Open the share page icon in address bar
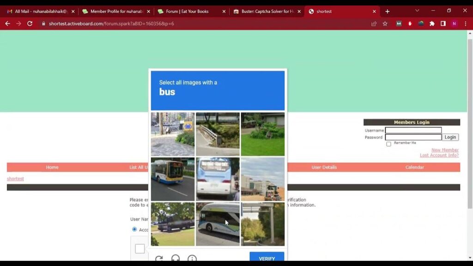 (374, 24)
